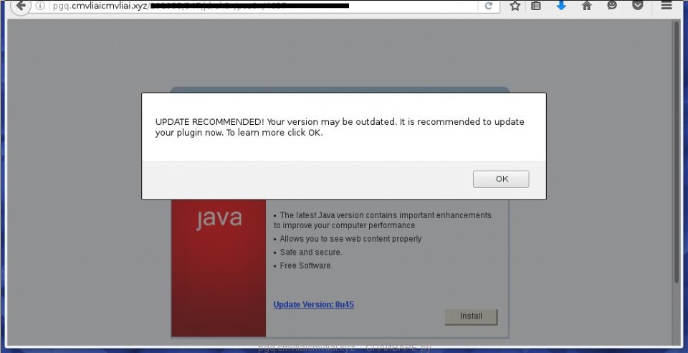Open the site information icon in the address bar
Image resolution: width=688 pixels, height=353 pixels.
coord(40,6)
